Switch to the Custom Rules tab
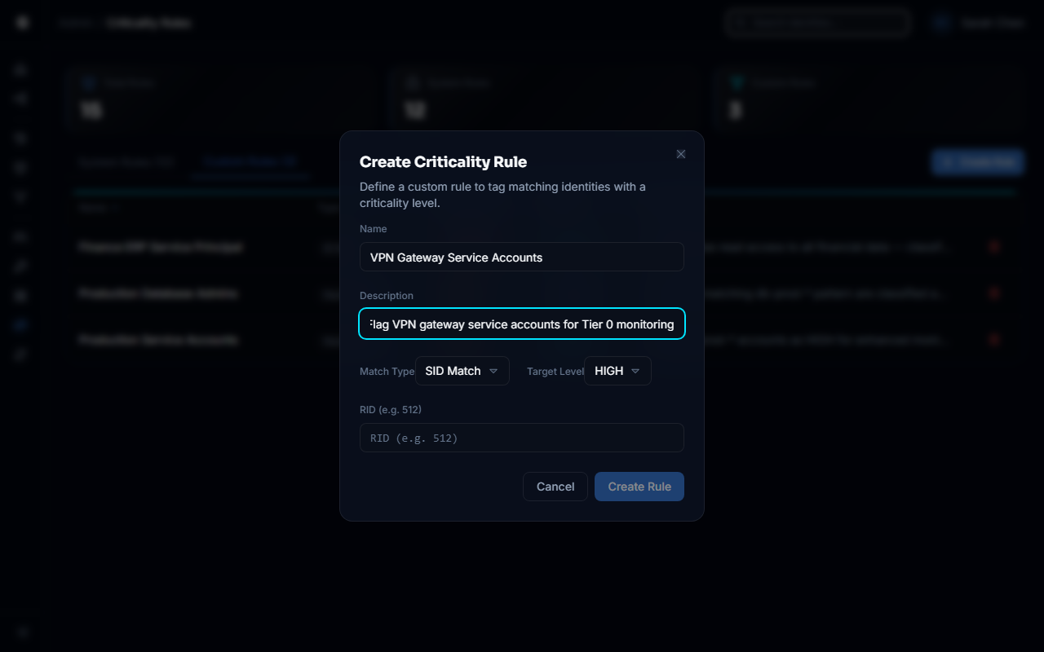The width and height of the screenshot is (1044, 652). (x=250, y=161)
